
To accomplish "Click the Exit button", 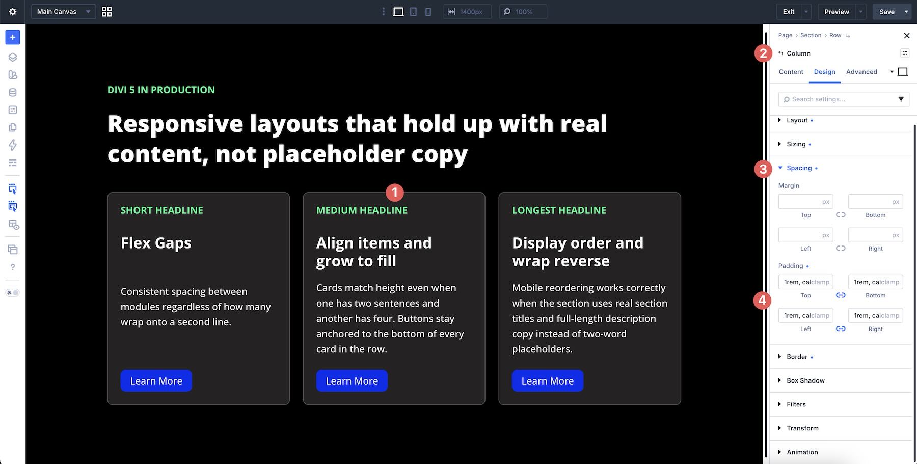I will click(x=789, y=12).
